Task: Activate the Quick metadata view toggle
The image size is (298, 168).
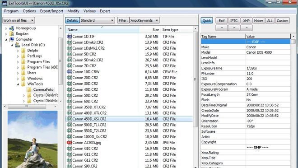Action: point(207,21)
